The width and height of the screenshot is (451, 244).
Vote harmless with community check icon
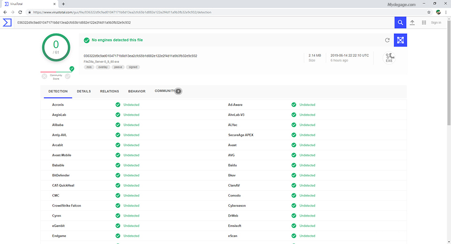68,76
